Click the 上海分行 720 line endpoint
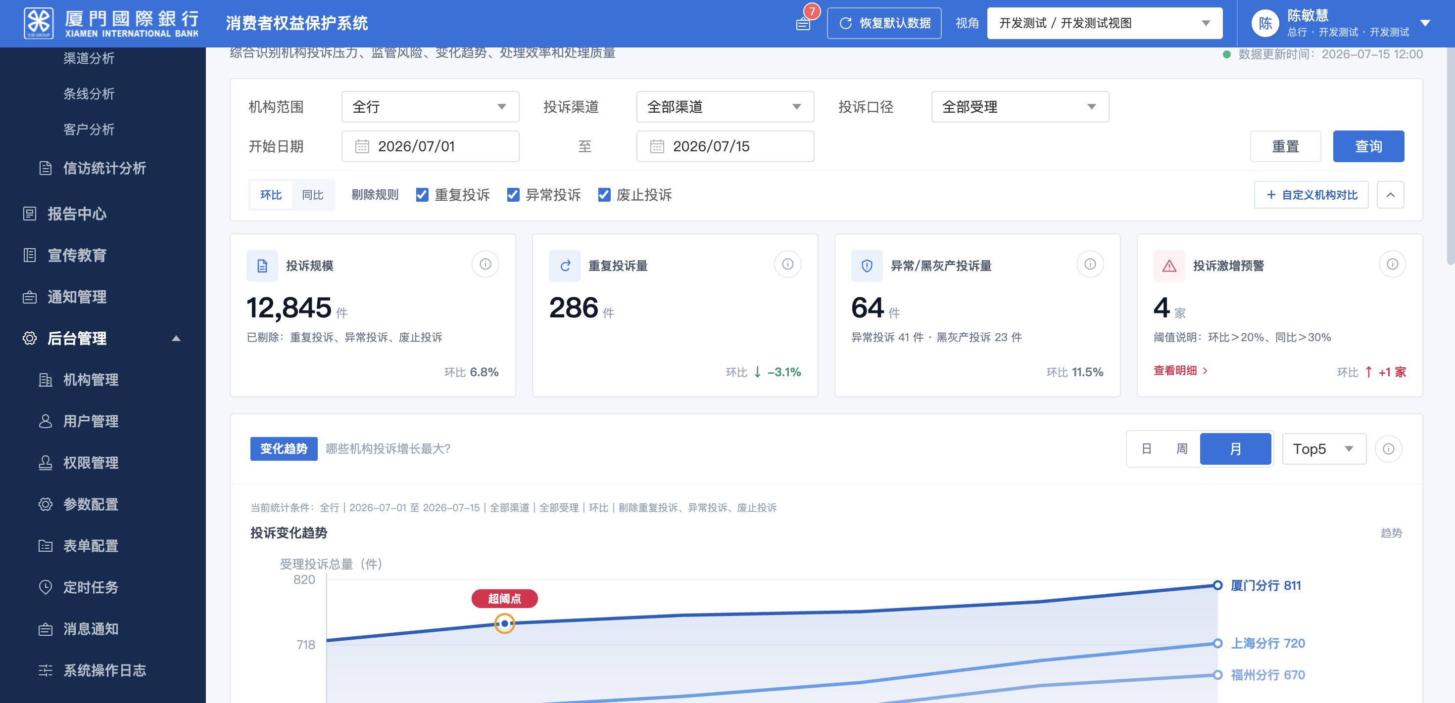 pos(1218,644)
